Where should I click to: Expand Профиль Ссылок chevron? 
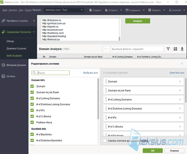[x=34, y=21]
